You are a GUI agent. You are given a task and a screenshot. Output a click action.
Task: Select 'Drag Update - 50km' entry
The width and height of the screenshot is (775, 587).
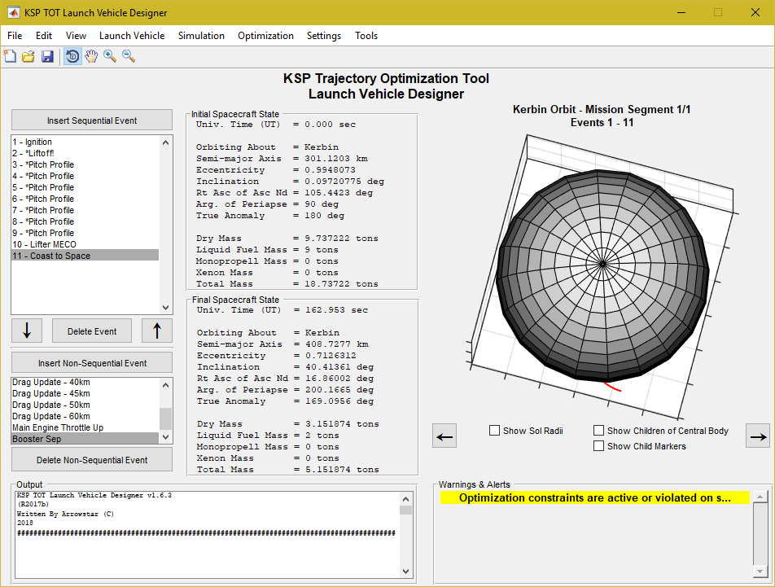click(85, 405)
